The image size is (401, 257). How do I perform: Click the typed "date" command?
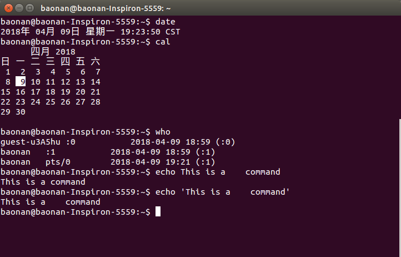click(166, 22)
